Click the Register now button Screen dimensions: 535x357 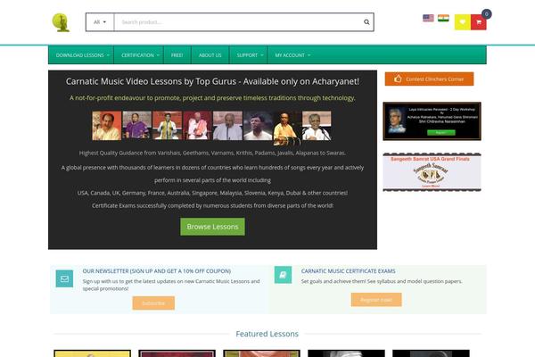coord(376,300)
